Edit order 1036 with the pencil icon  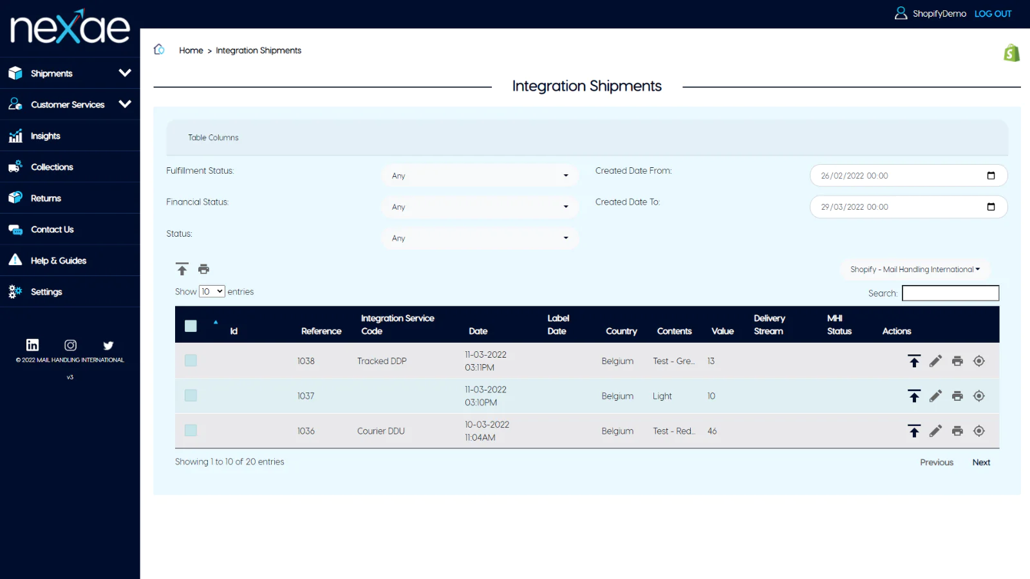935,431
